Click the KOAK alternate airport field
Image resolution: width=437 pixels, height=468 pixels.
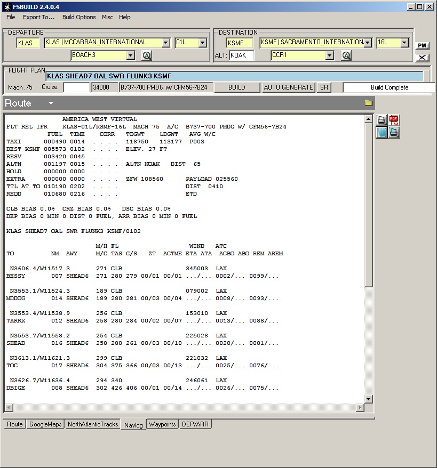pos(242,55)
